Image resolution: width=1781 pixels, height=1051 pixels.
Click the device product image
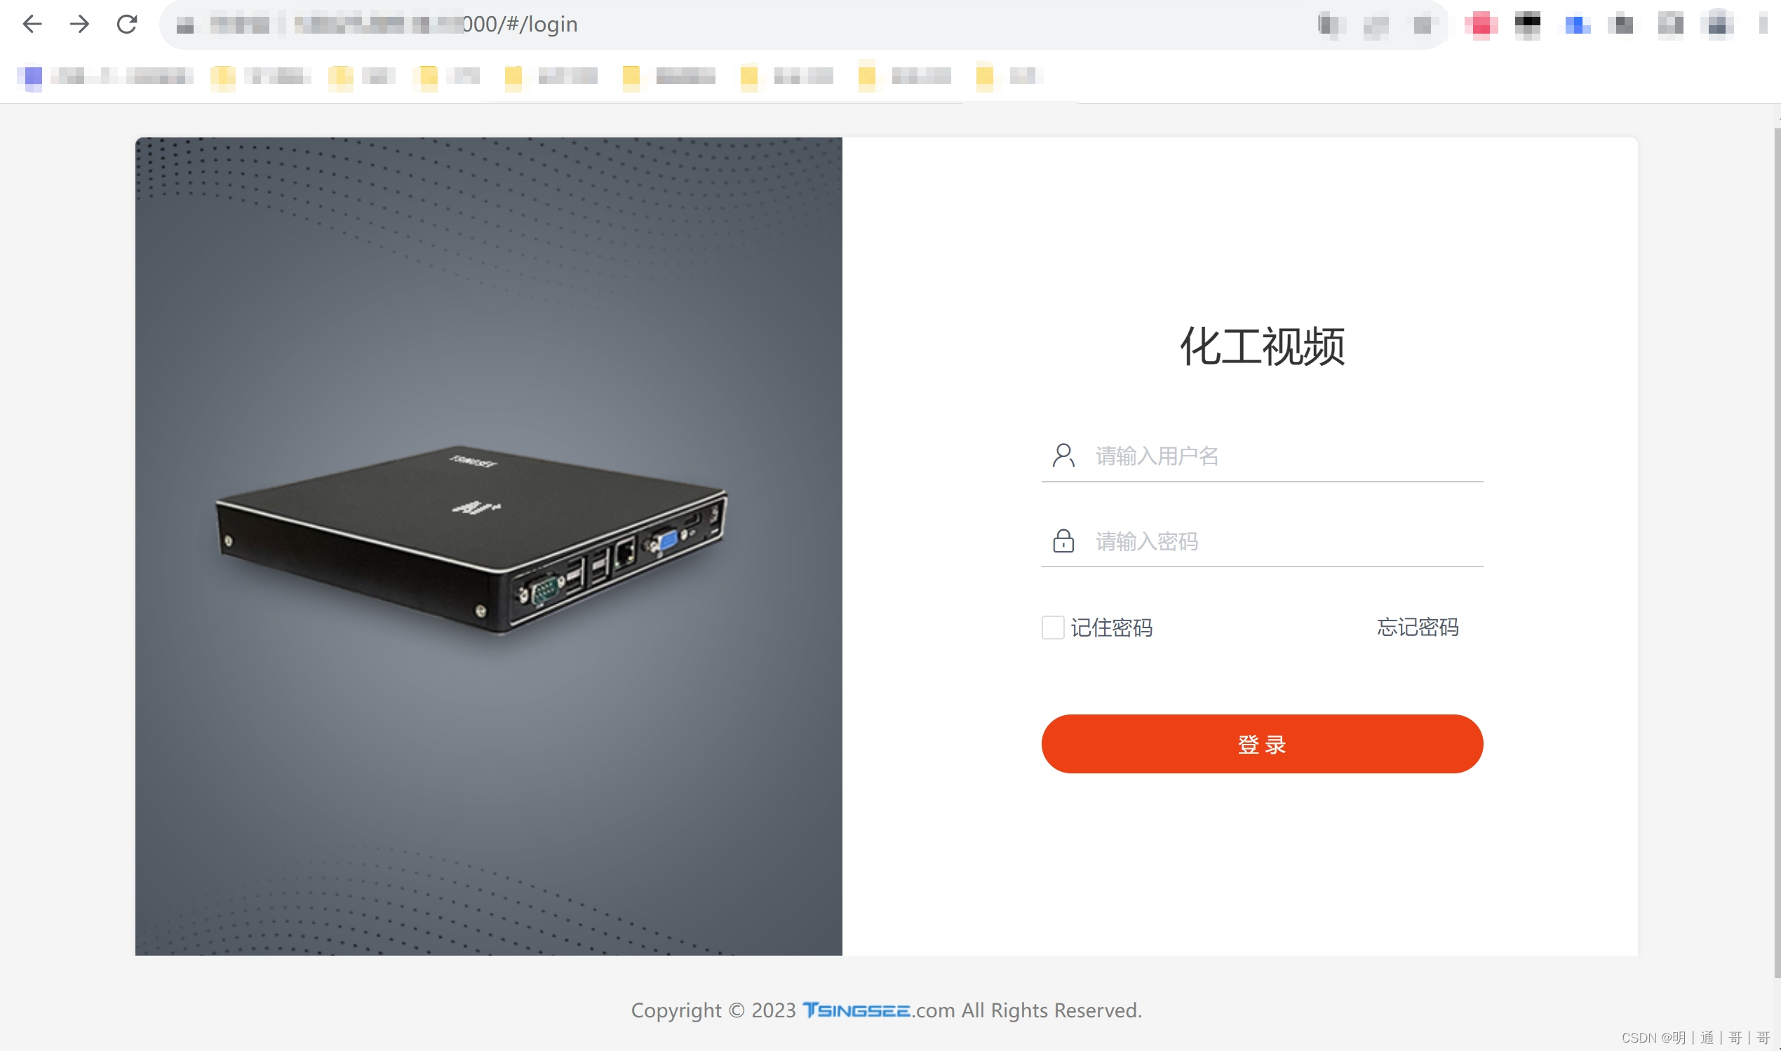coord(472,538)
